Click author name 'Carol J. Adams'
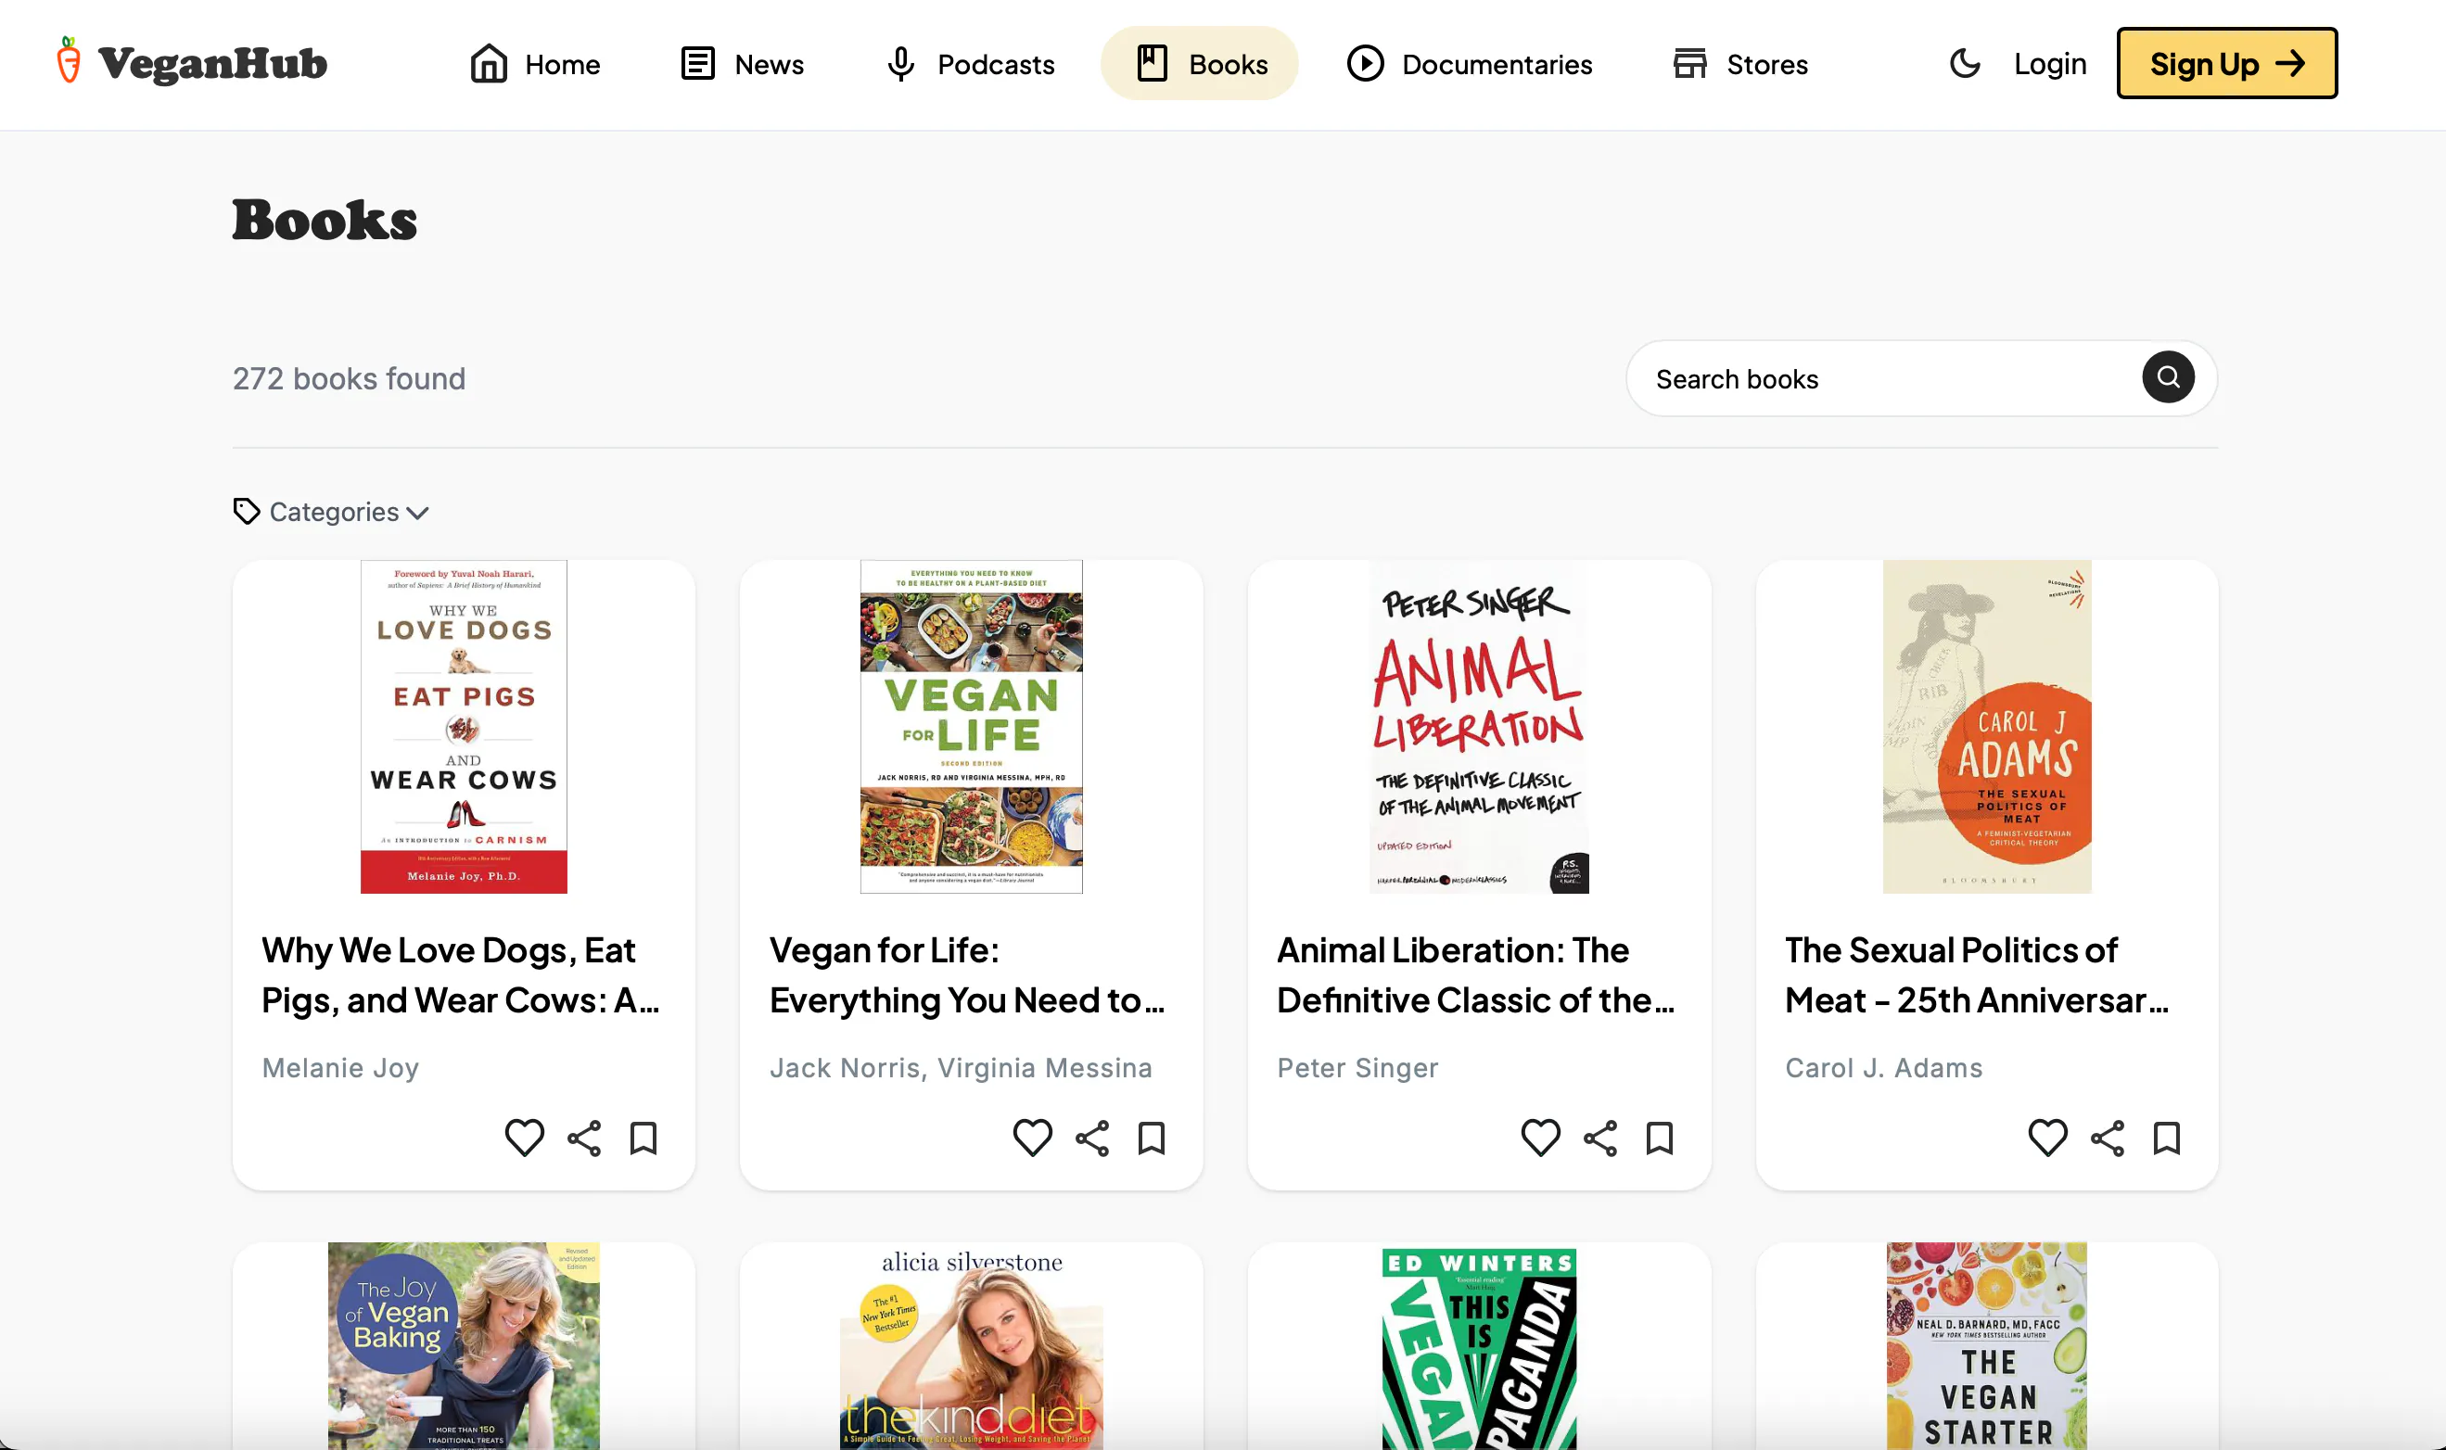This screenshot has height=1450, width=2446. (1883, 1067)
